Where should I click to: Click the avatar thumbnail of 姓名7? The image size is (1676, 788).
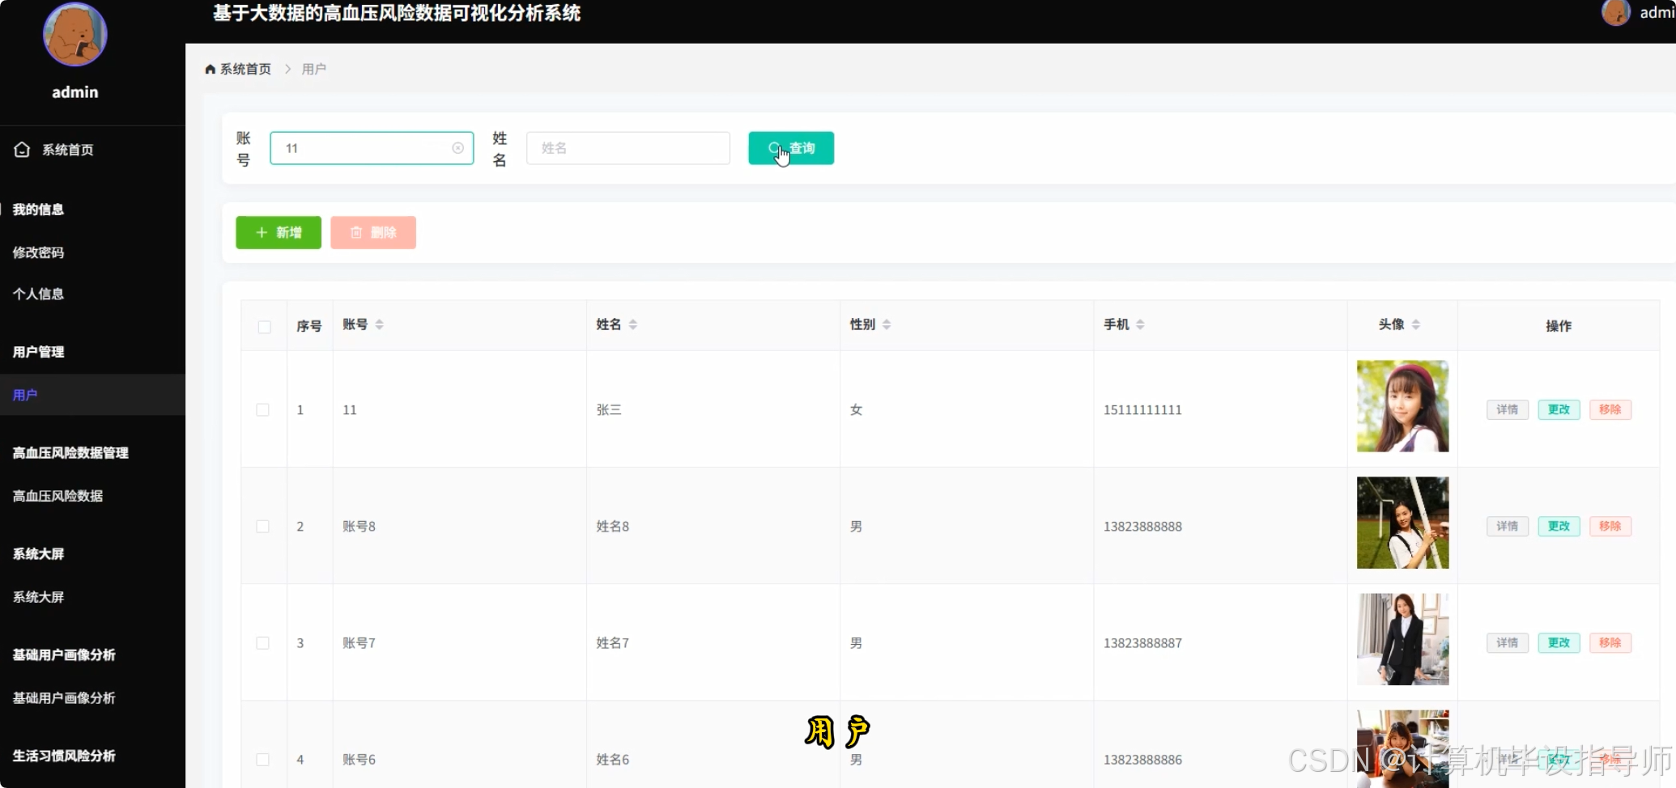(1402, 639)
